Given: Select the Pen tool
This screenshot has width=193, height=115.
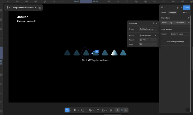Looking at the screenshot, I should point(90,110).
